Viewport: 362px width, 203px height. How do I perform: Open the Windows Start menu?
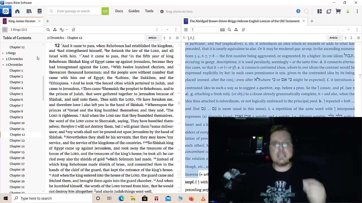(x=6, y=198)
